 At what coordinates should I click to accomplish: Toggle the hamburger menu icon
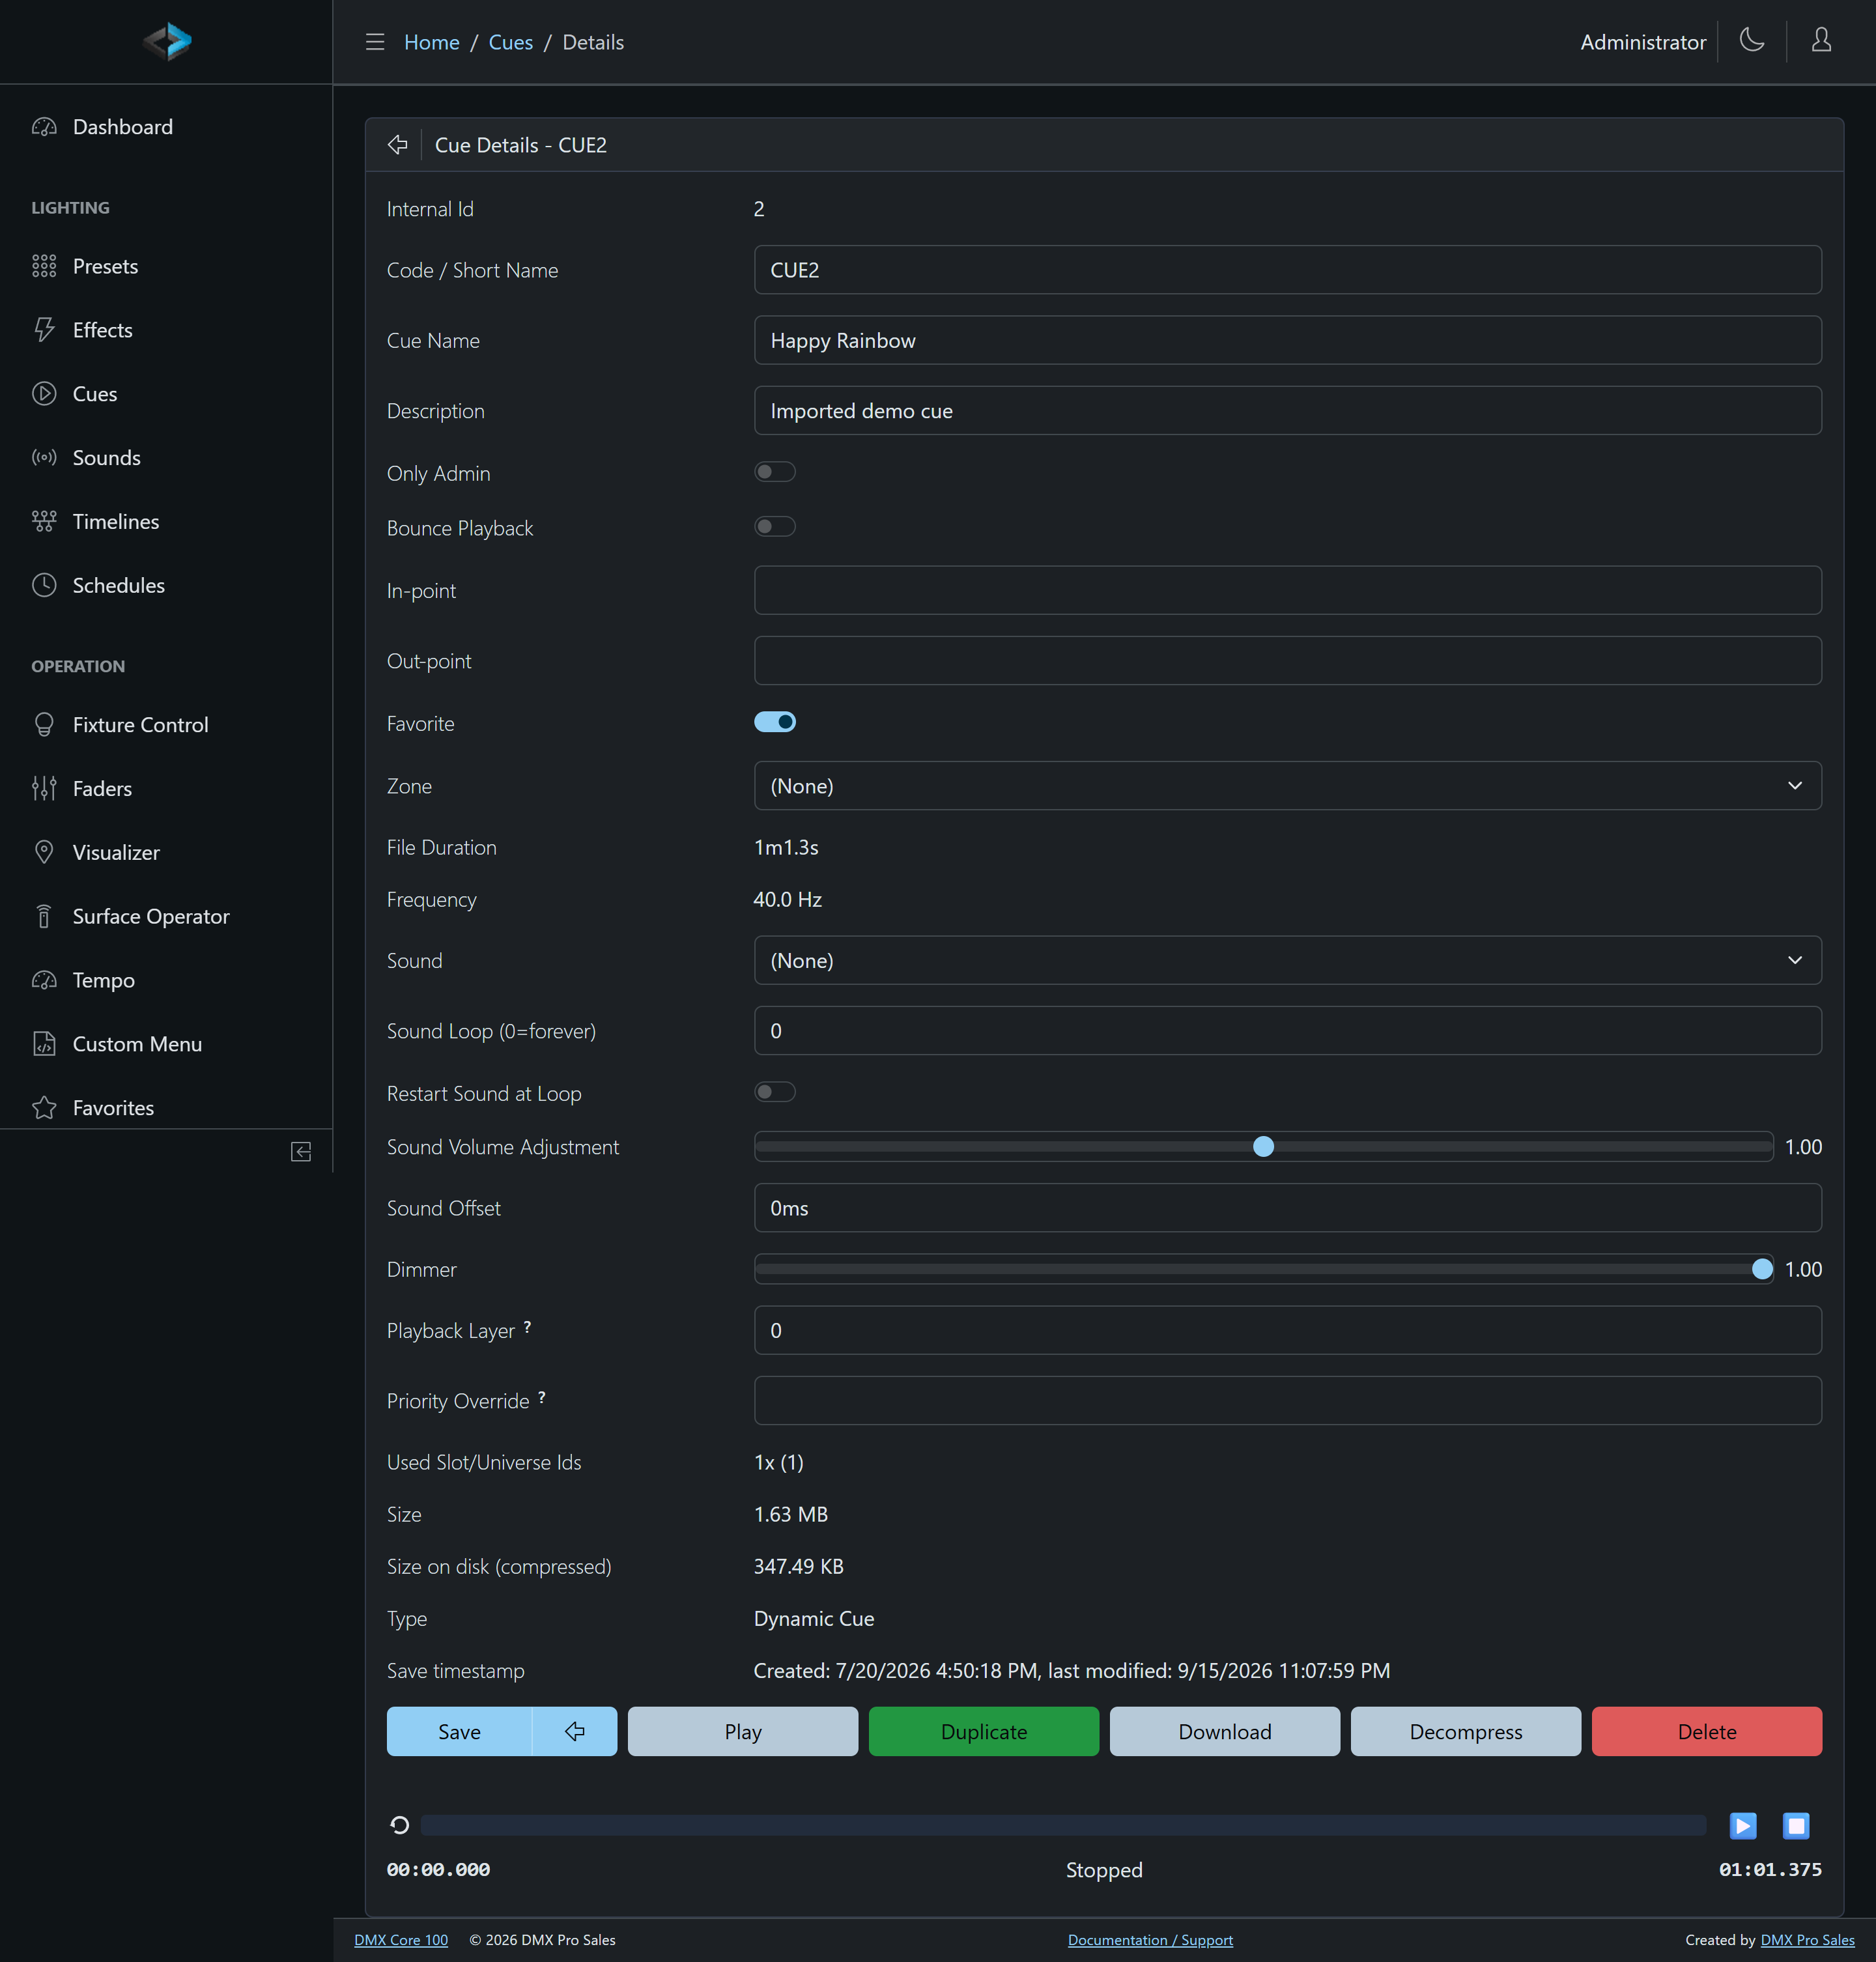click(375, 42)
